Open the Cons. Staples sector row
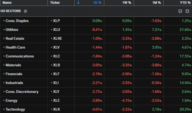Screen dimensions: 192x113 [x=17, y=21]
